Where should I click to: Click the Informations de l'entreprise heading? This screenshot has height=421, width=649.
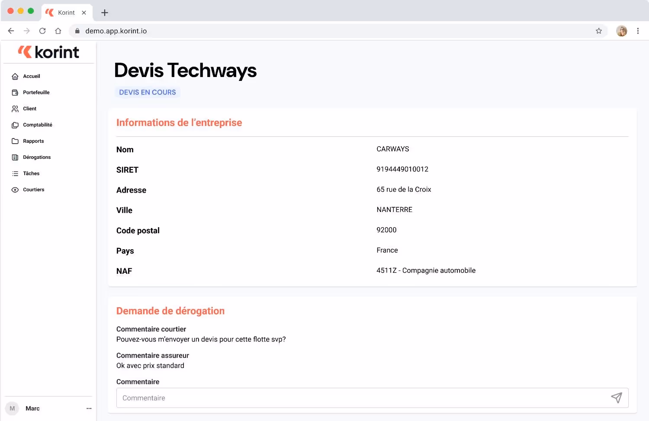[179, 122]
